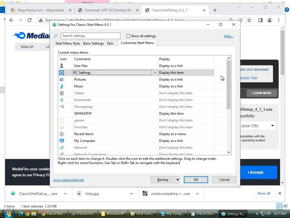Open Chrome's tab search chevron
Screen dimensions: 290x218
click(239, 7)
